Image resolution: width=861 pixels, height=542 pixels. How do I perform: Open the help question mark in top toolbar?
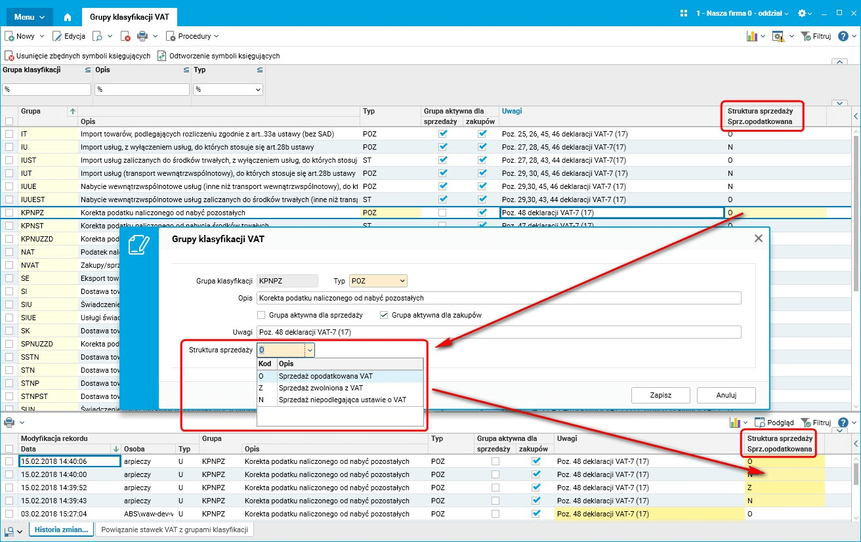(x=843, y=36)
